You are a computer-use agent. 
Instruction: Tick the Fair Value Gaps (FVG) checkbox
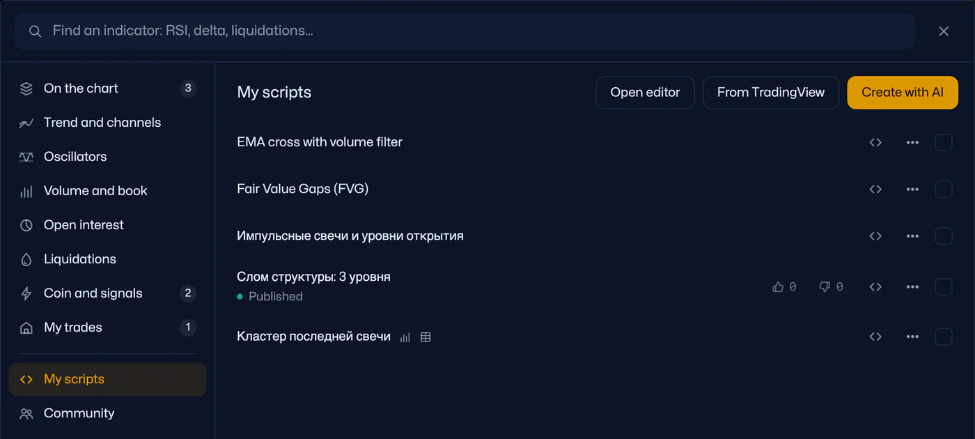[944, 189]
